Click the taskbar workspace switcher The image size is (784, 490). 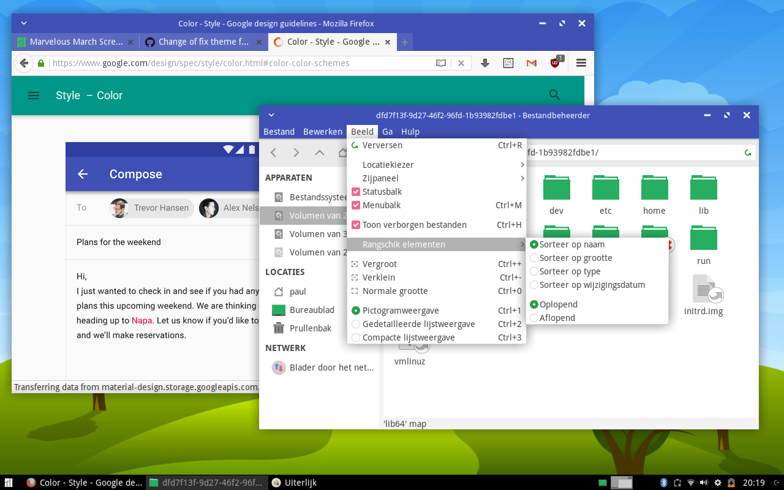tap(621, 483)
